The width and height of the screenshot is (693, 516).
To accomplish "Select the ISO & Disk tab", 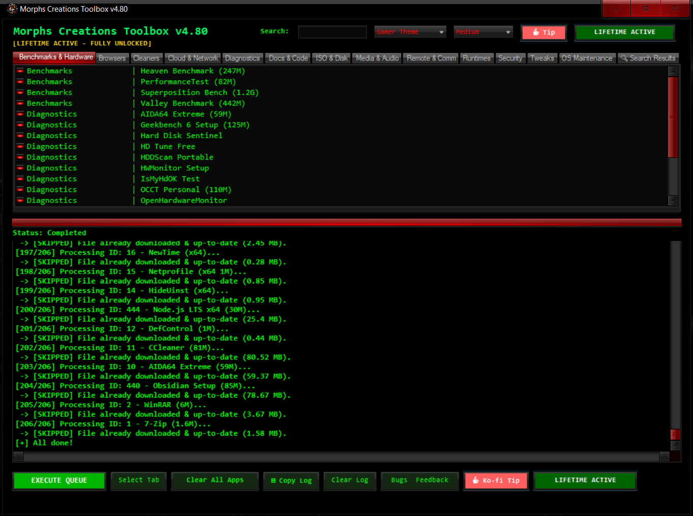I will pyautogui.click(x=332, y=58).
